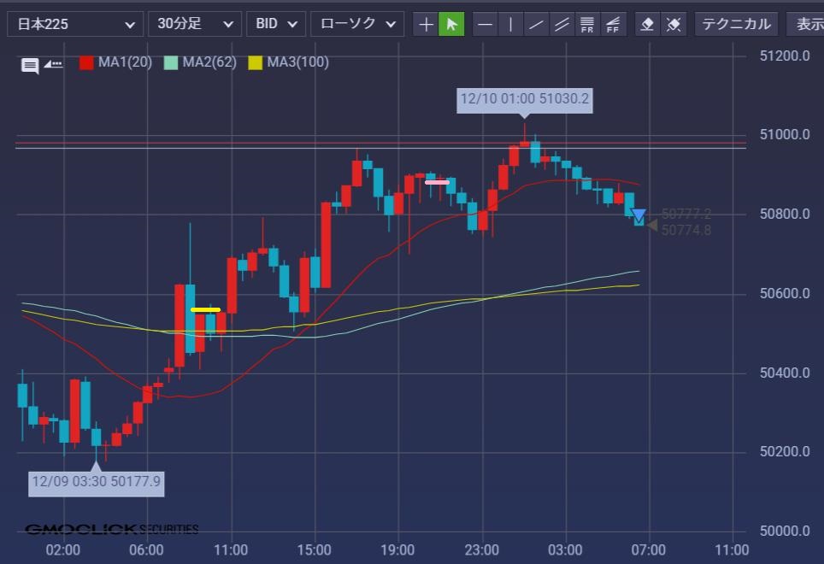Viewport: 824px width, 564px height.
Task: Choose the trend line drawing tool
Action: coord(536,24)
